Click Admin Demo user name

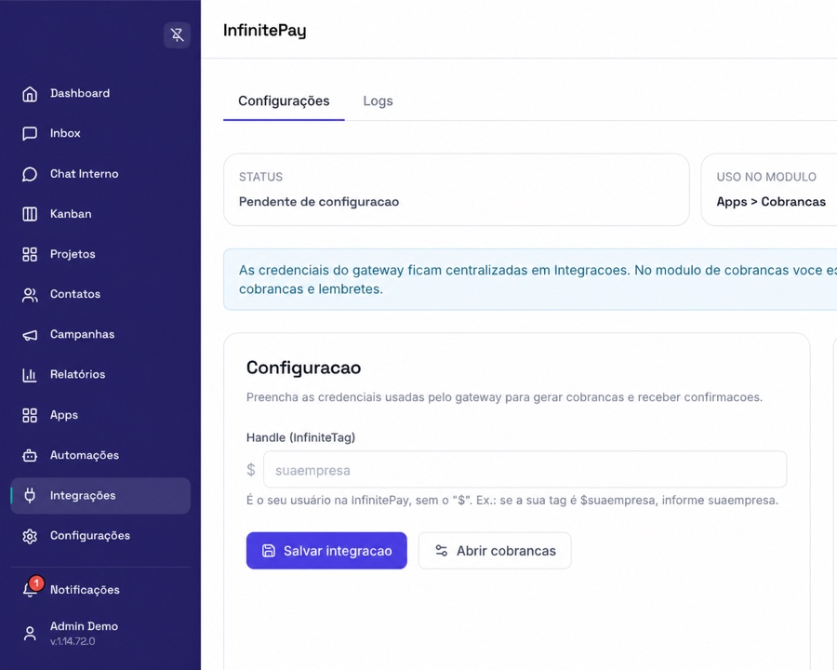pos(84,626)
